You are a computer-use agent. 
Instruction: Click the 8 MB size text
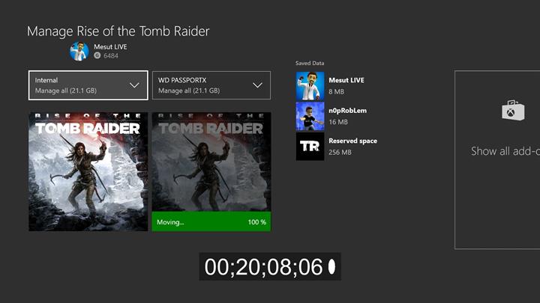point(336,92)
